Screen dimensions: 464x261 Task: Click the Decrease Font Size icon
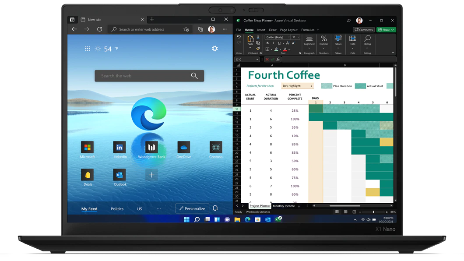coord(293,43)
